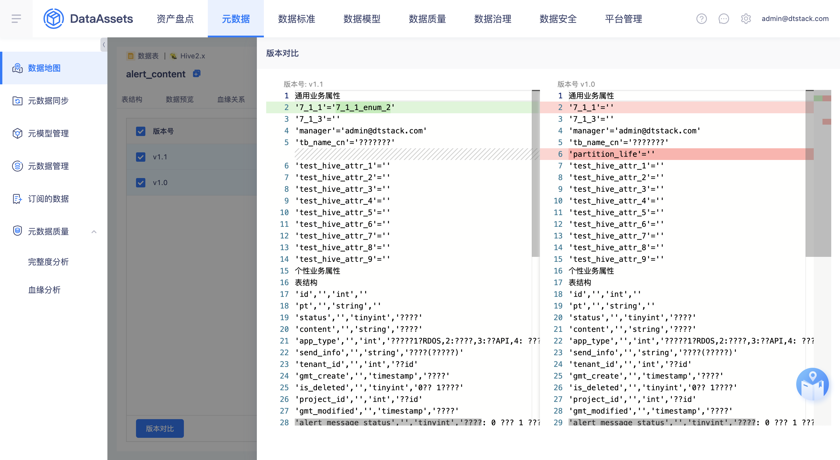Select 元数据同步 in the sidebar
This screenshot has width=840, height=460.
click(53, 101)
